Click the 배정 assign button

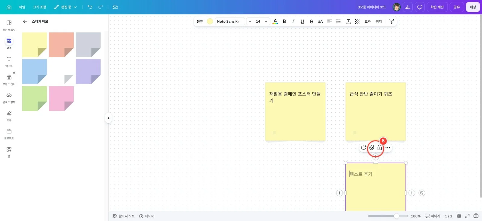(x=473, y=7)
